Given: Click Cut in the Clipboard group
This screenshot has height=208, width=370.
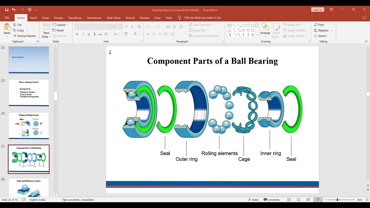Looking at the screenshot, I should [17, 25].
